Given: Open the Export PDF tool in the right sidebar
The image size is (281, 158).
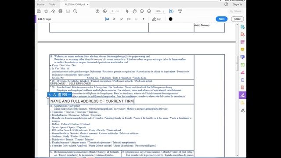Looking at the screenshot, I should (x=242, y=27).
